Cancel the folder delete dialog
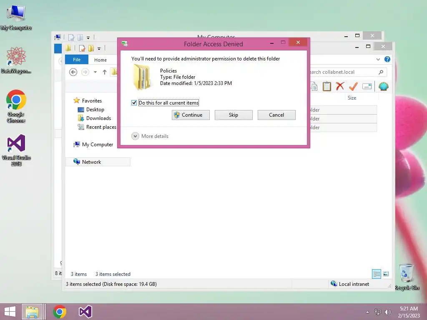427x320 pixels. coord(276,115)
